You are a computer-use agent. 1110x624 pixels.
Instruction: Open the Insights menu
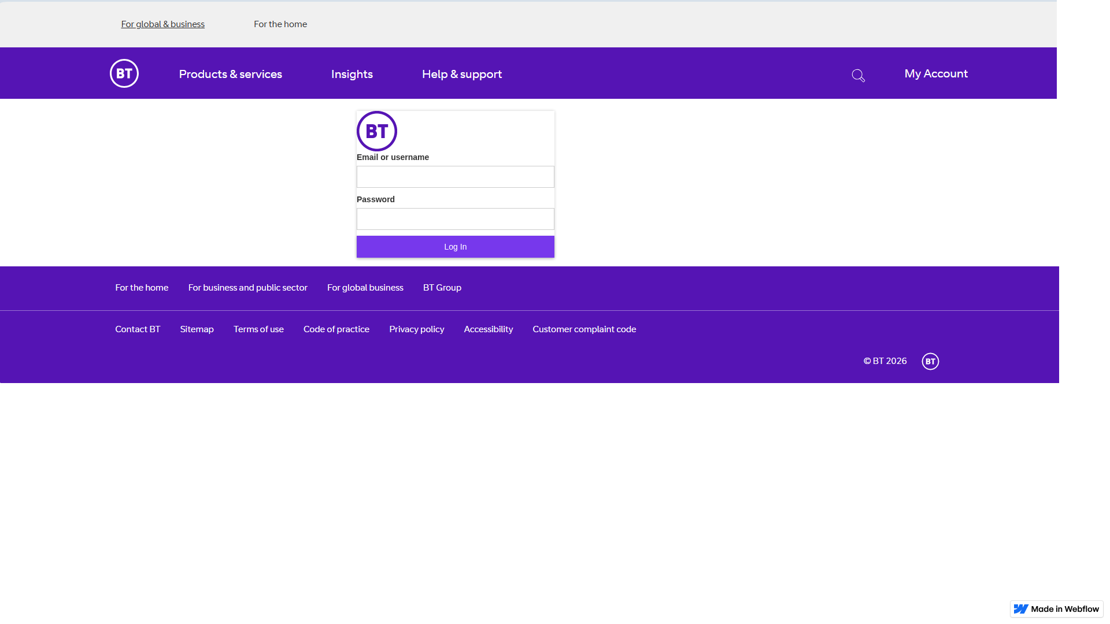tap(352, 74)
